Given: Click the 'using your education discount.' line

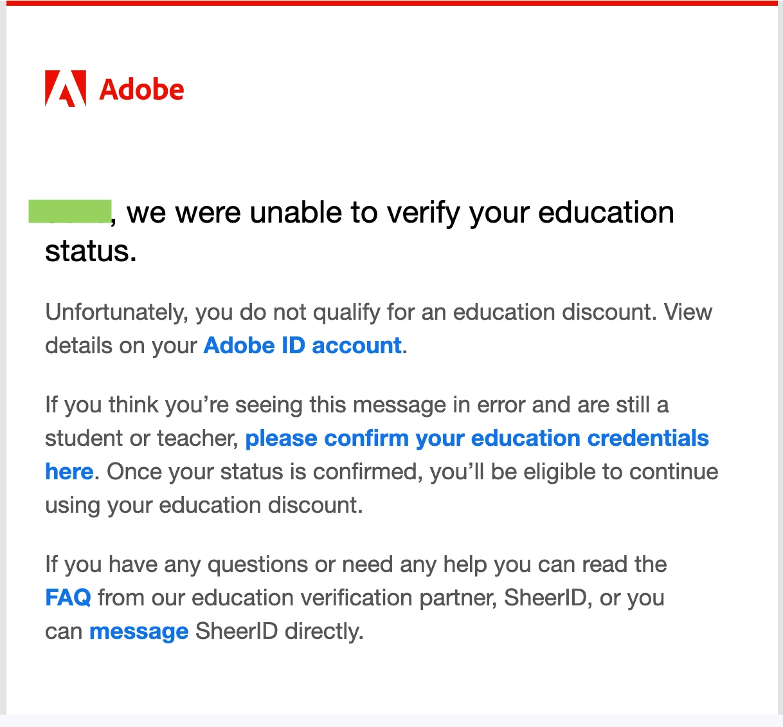Looking at the screenshot, I should pos(204,505).
